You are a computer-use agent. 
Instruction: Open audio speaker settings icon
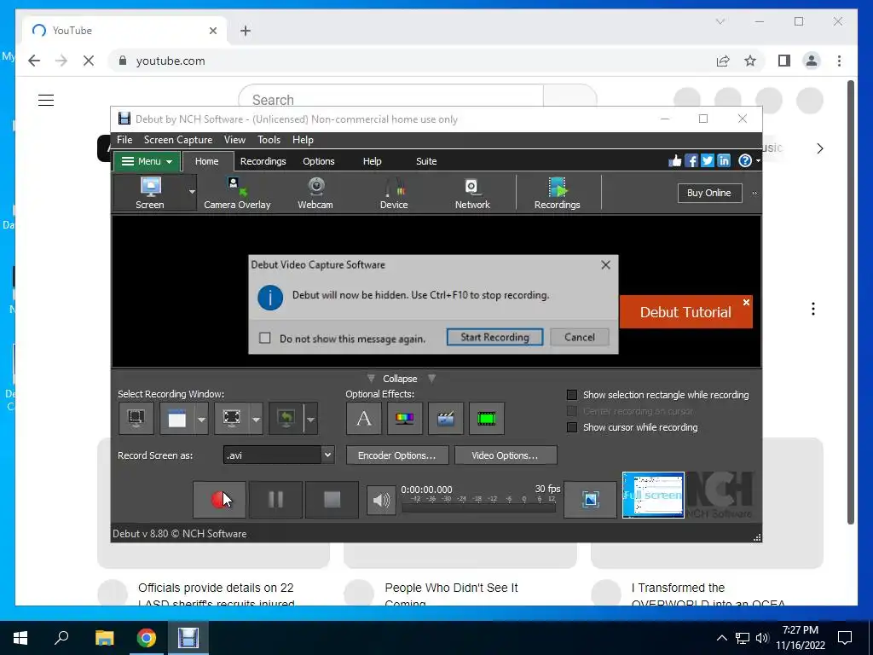click(x=381, y=500)
